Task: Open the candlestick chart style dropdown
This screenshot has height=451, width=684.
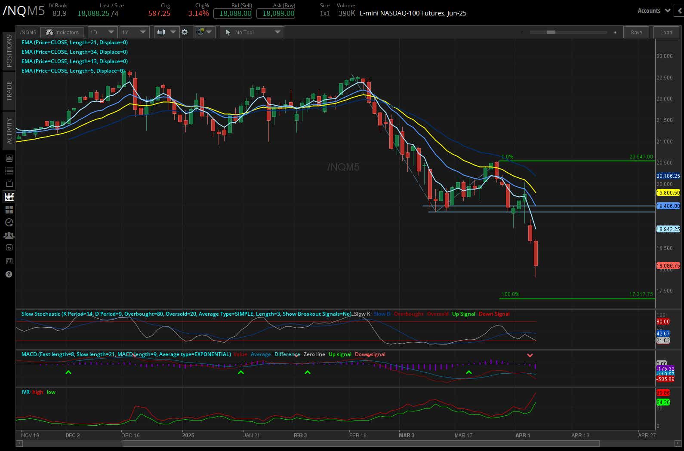Action: tap(166, 32)
